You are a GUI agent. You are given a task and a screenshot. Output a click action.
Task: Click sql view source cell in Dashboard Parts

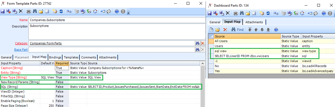point(247,51)
